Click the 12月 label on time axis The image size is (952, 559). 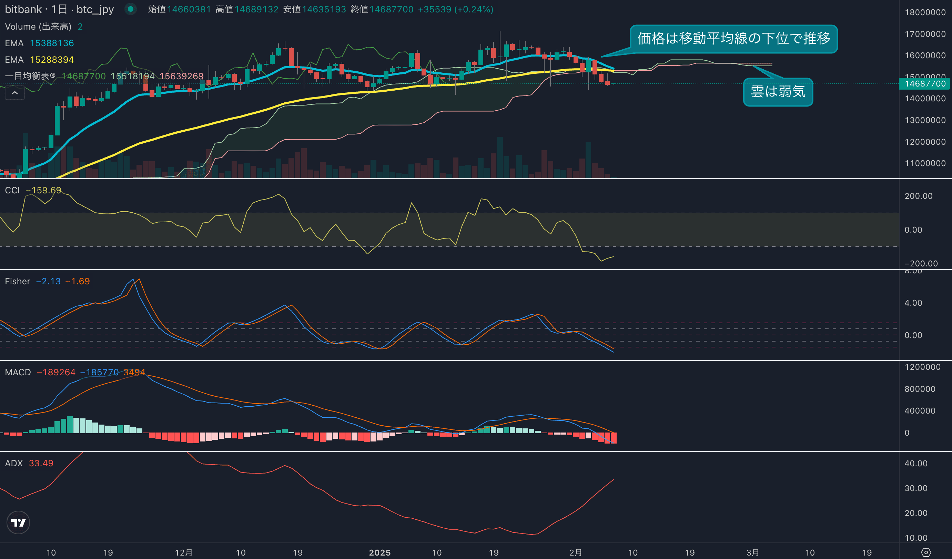184,552
